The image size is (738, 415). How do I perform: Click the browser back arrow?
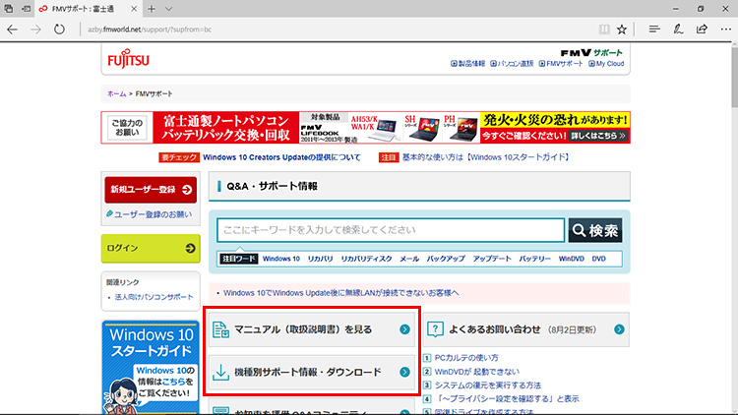point(13,30)
